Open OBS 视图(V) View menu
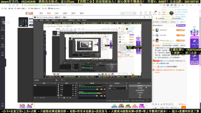This screenshot has width=201, height=113. 47,20
